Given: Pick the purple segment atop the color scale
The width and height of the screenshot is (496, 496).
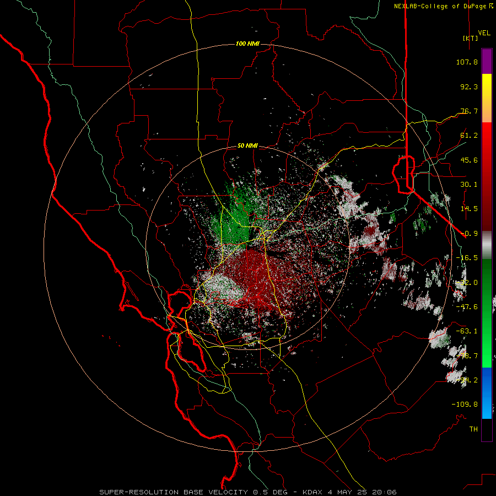Looking at the screenshot, I should (x=487, y=61).
